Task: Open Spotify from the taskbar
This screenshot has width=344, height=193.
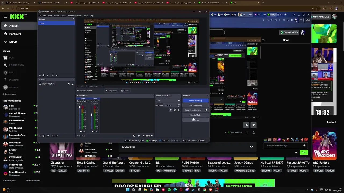Action: point(169,190)
